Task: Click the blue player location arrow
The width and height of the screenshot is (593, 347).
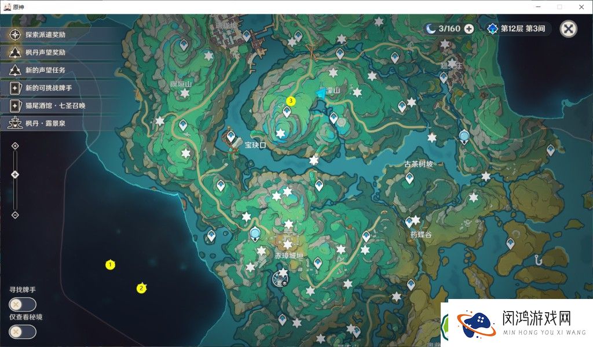Action: 321,93
